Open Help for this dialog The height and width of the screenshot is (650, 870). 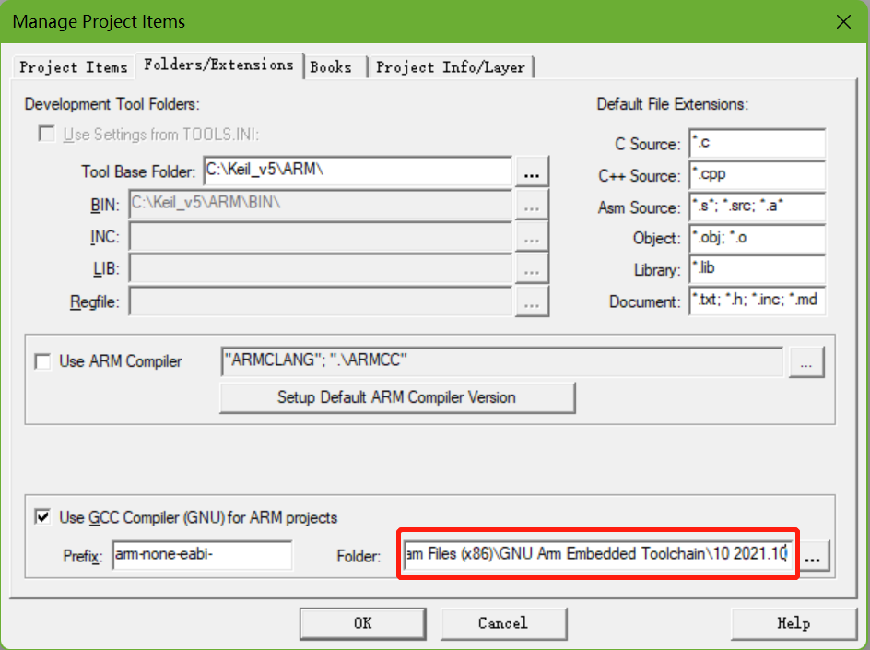click(x=793, y=623)
